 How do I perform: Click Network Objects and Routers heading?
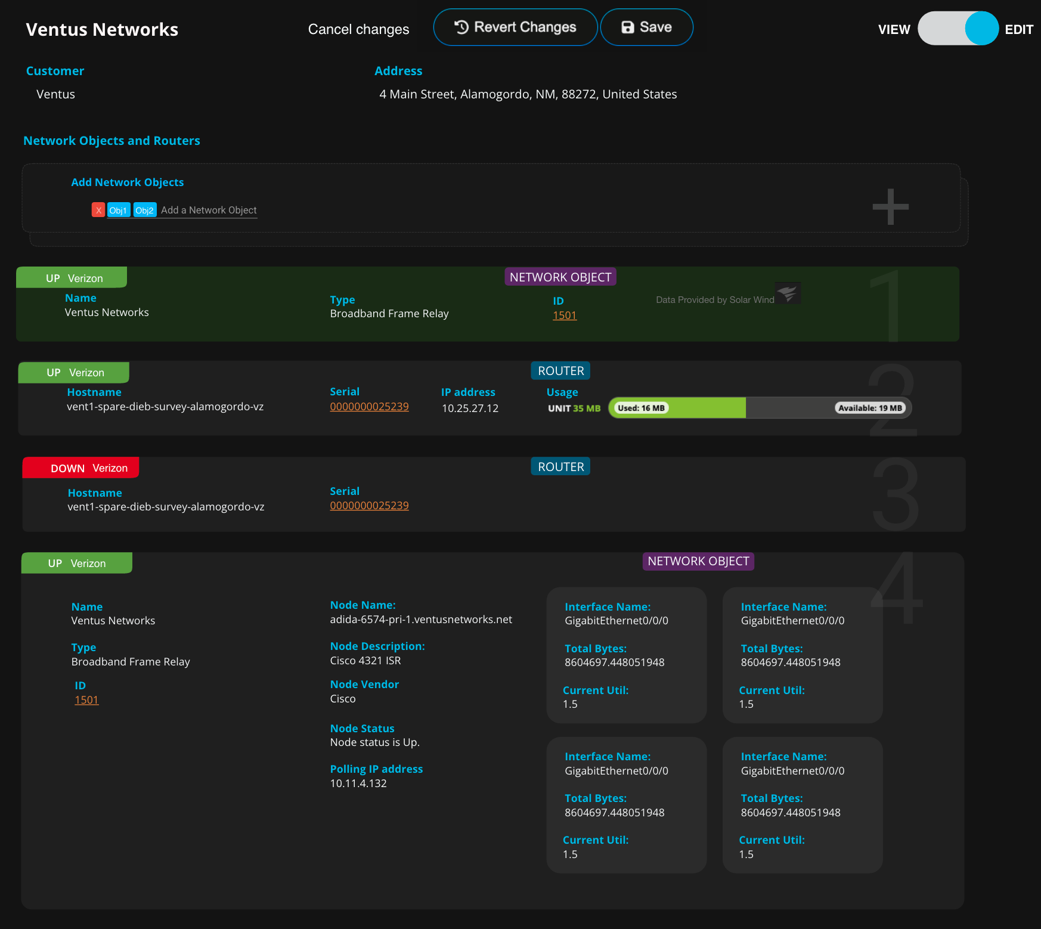tap(111, 141)
